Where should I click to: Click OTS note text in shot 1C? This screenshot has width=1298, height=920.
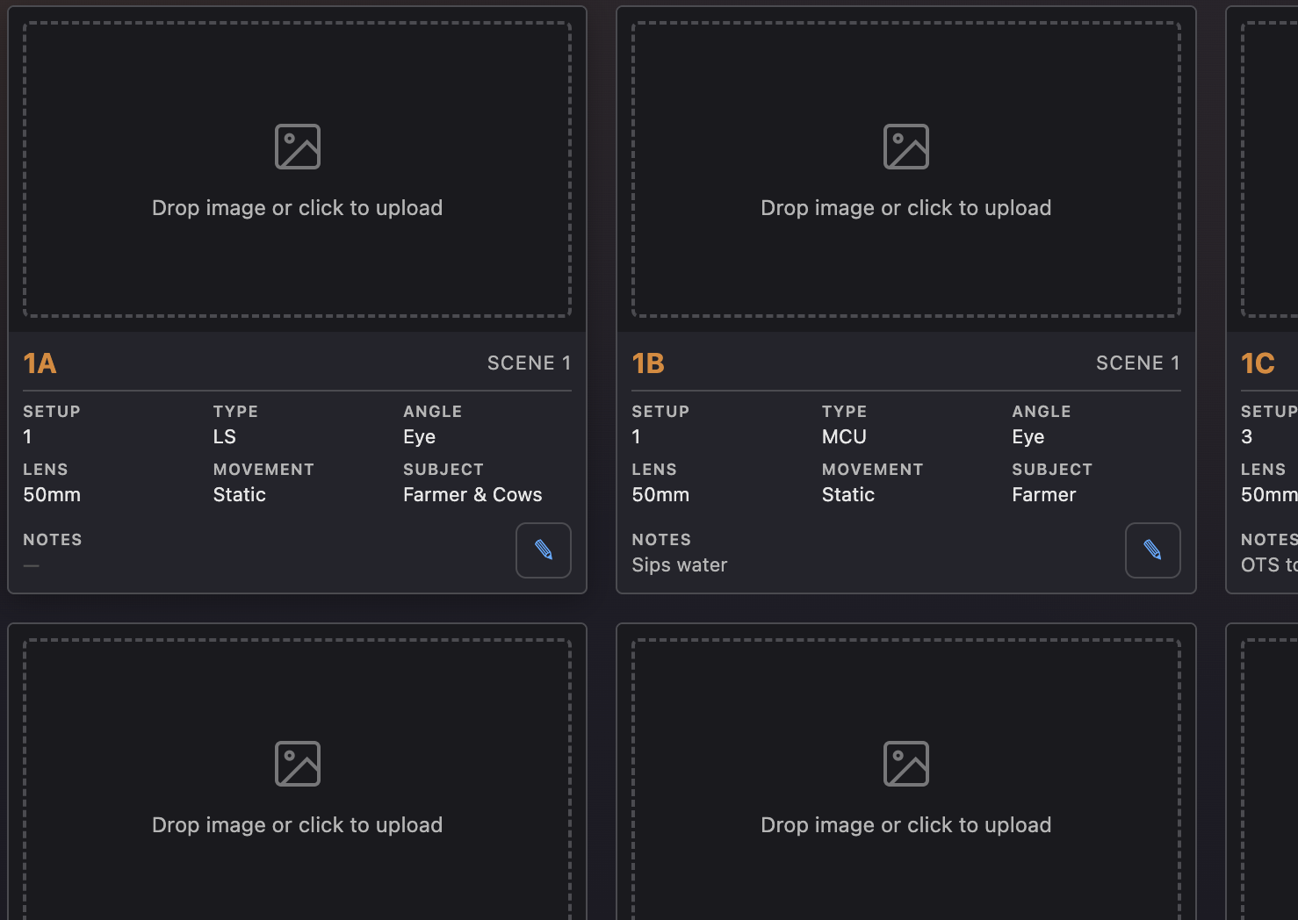click(x=1269, y=565)
